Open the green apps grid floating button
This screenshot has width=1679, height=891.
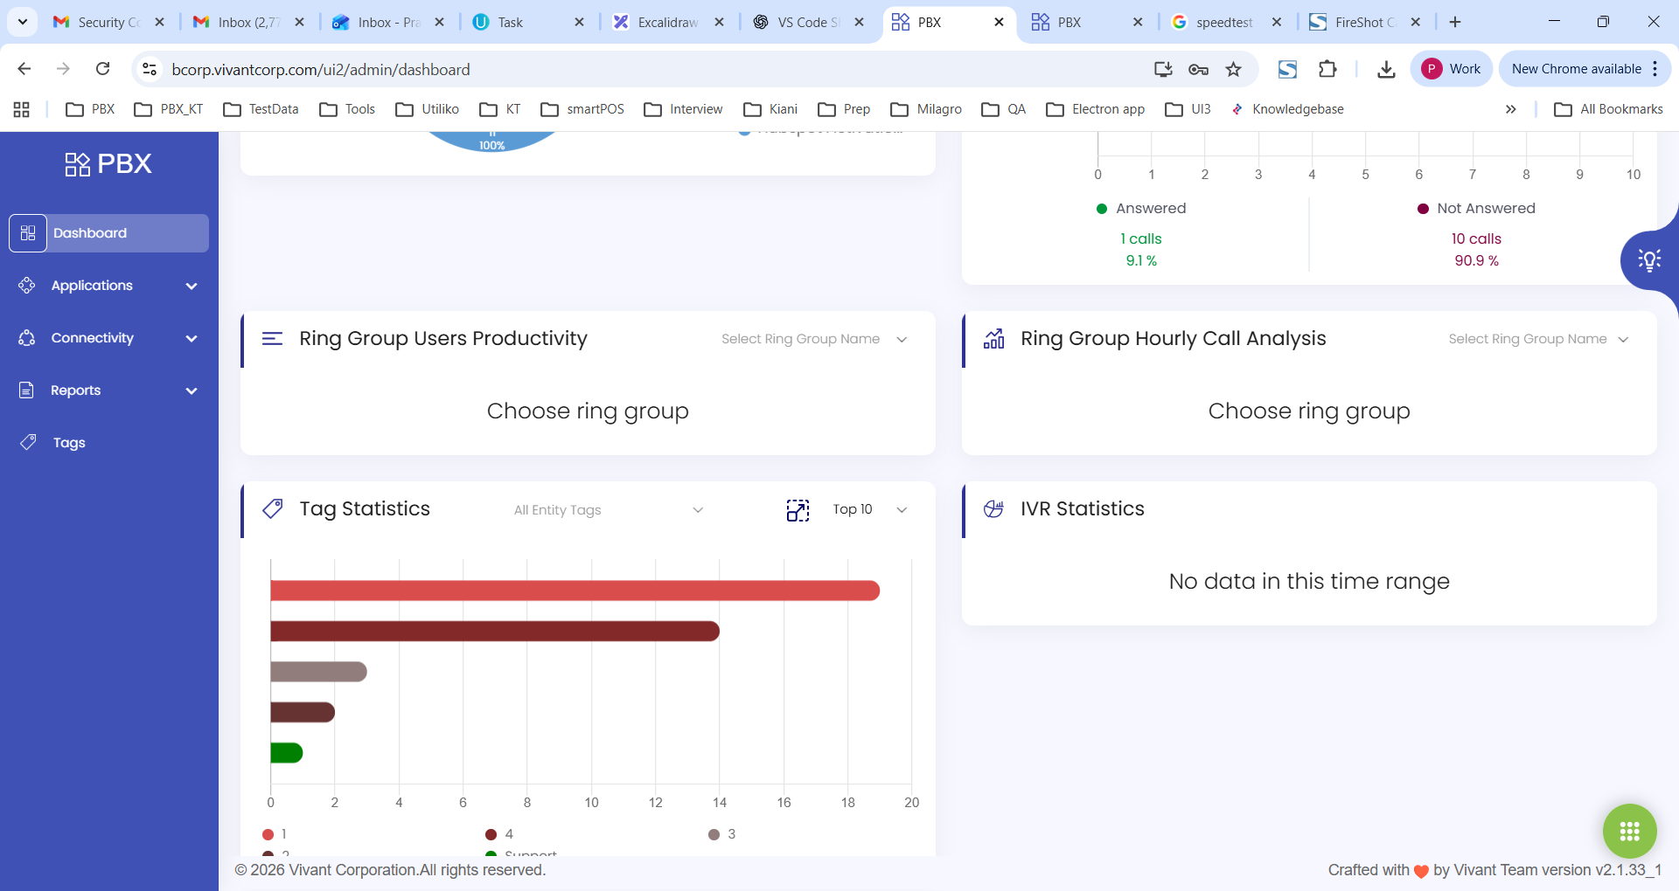point(1629,831)
